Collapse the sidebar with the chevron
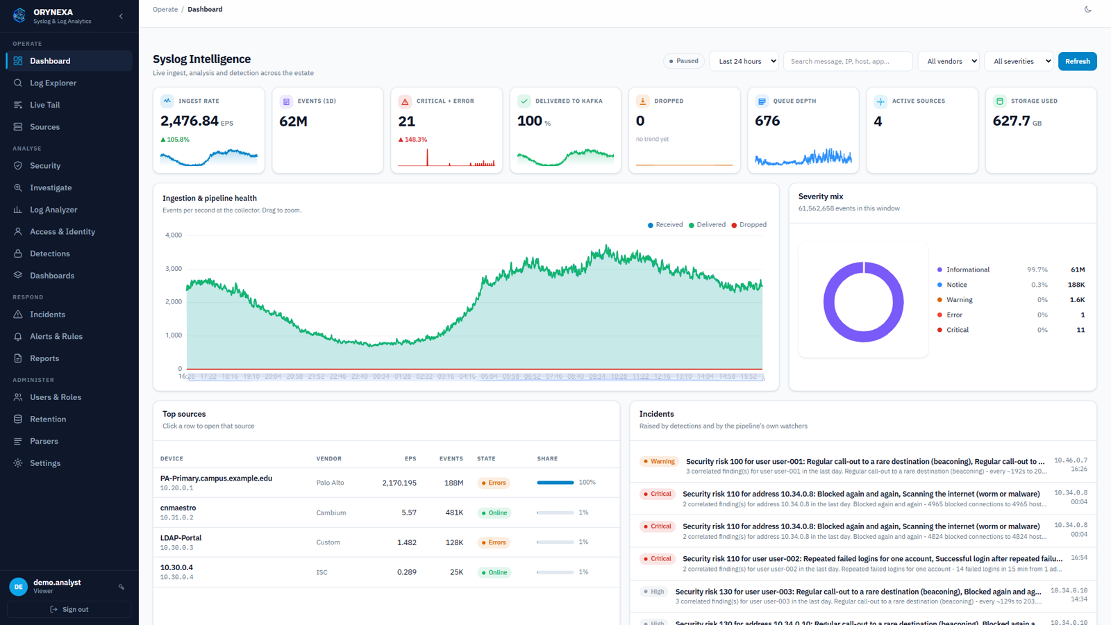1111x625 pixels. [121, 16]
